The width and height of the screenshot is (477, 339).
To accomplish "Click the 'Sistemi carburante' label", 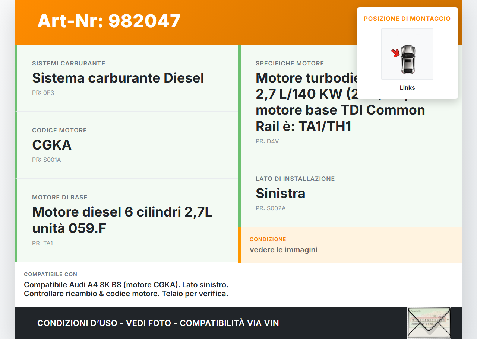I will pyautogui.click(x=69, y=63).
